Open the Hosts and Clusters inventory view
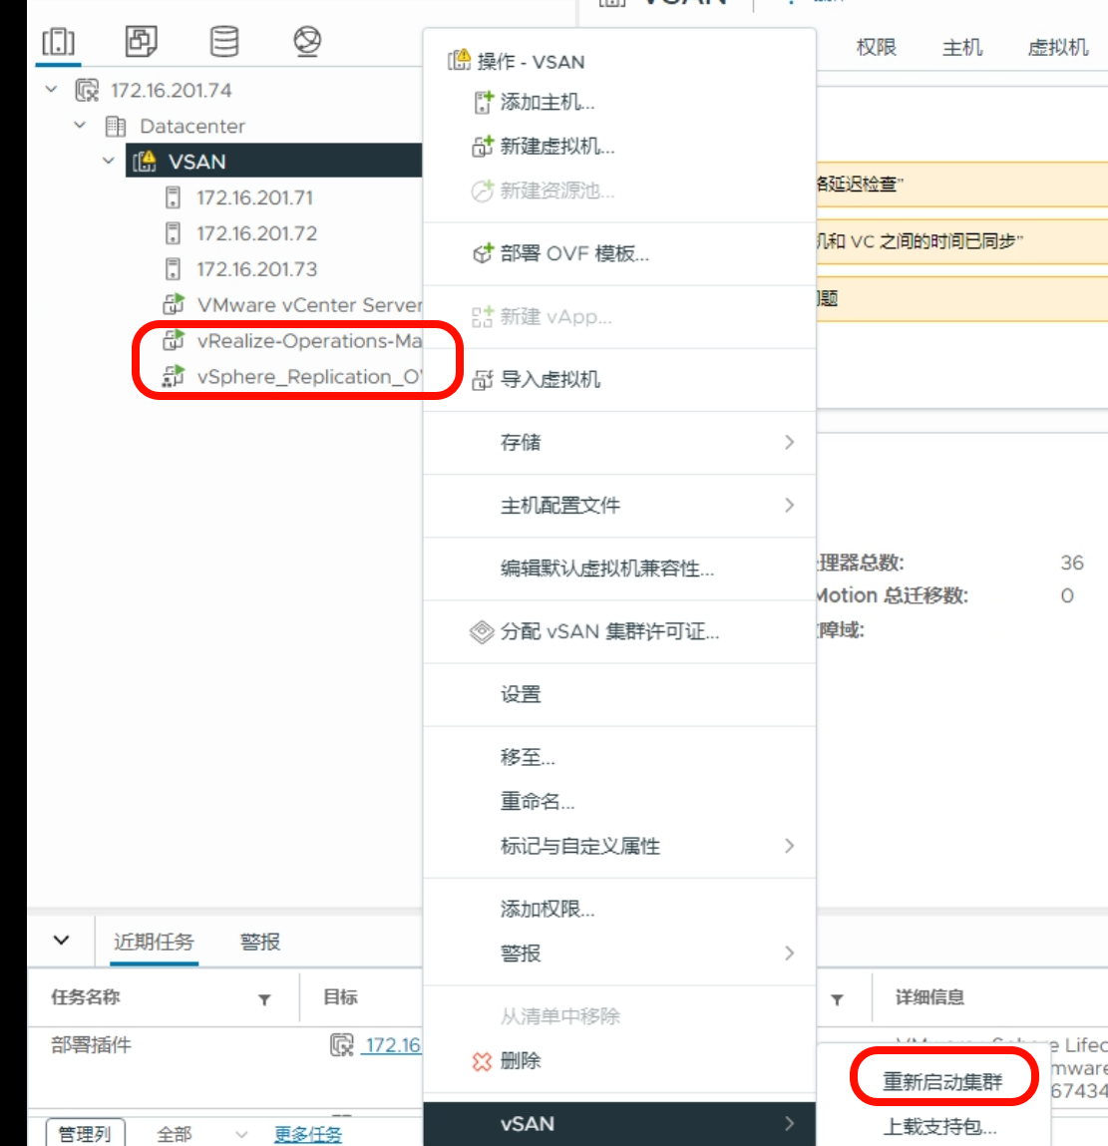Viewport: 1108px width, 1146px height. [x=59, y=41]
